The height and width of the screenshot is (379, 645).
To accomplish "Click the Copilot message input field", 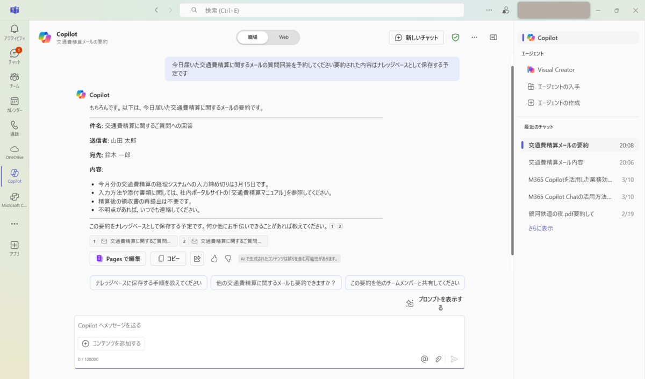I will 269,325.
